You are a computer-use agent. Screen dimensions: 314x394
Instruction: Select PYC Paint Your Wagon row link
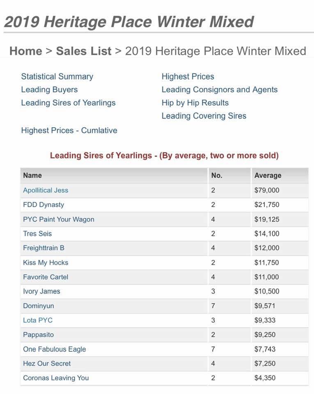point(59,219)
